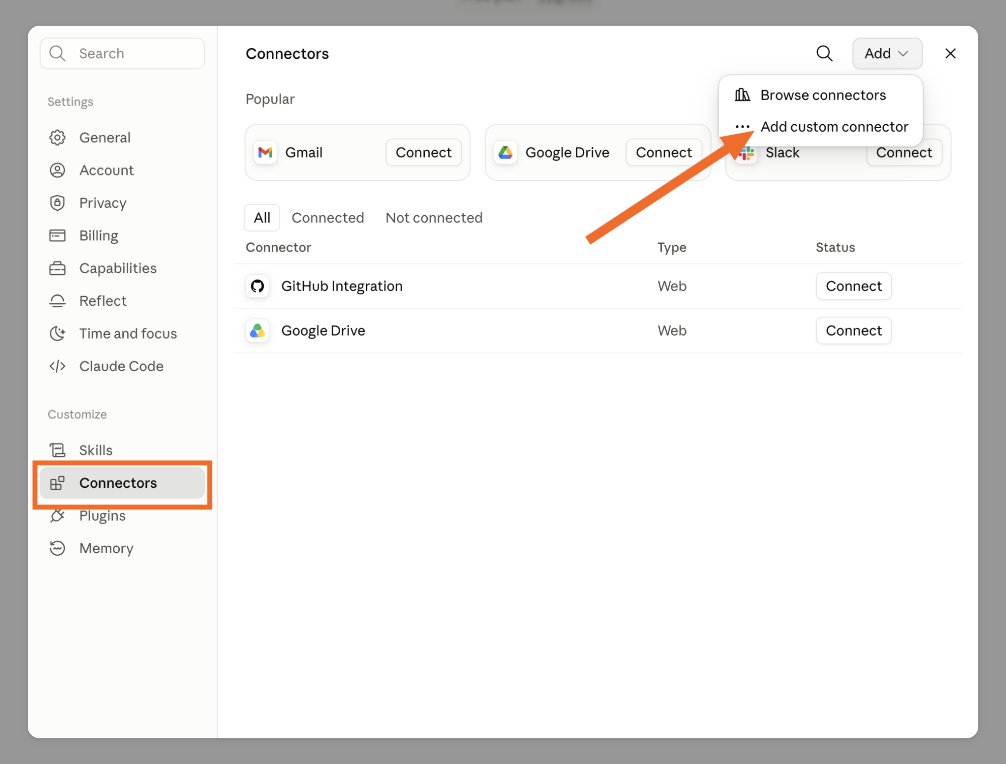The image size is (1006, 764).
Task: Click the Privacy shield icon
Action: tap(57, 203)
